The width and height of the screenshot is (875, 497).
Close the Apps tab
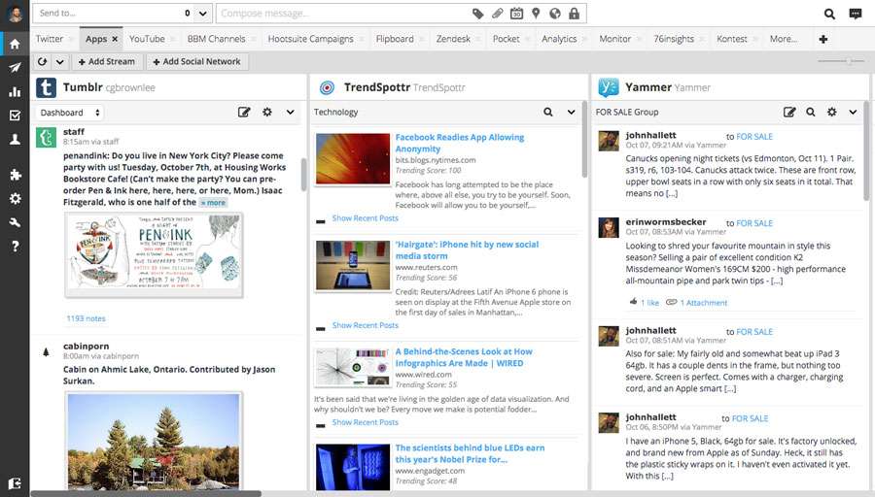[115, 39]
